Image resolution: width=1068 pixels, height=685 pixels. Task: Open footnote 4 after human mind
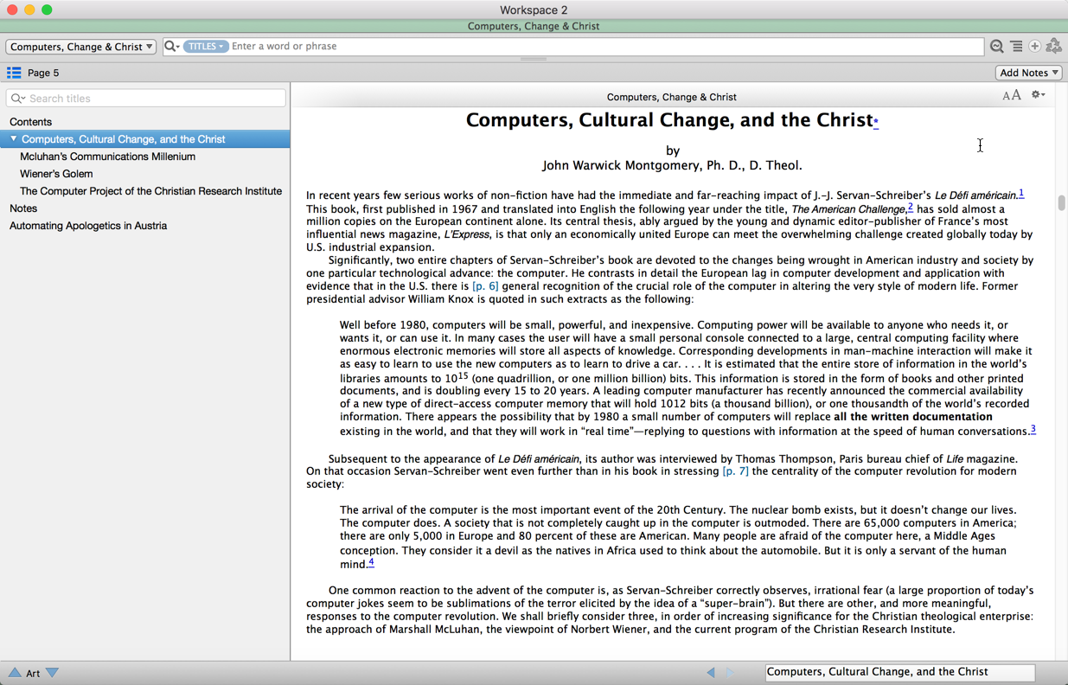click(x=371, y=562)
